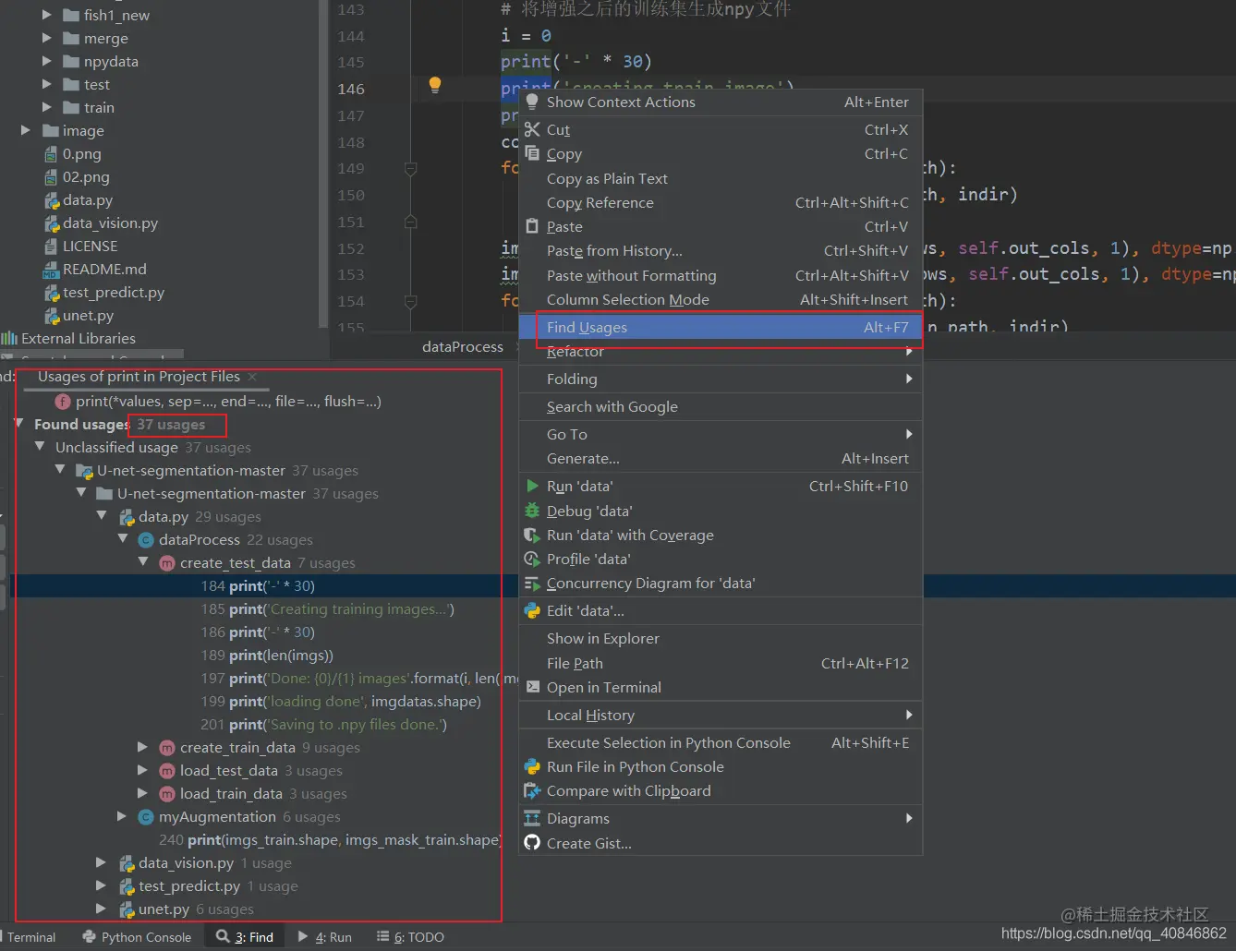1236x951 pixels.
Task: Choose Find Usages from context menu
Action: 721,327
